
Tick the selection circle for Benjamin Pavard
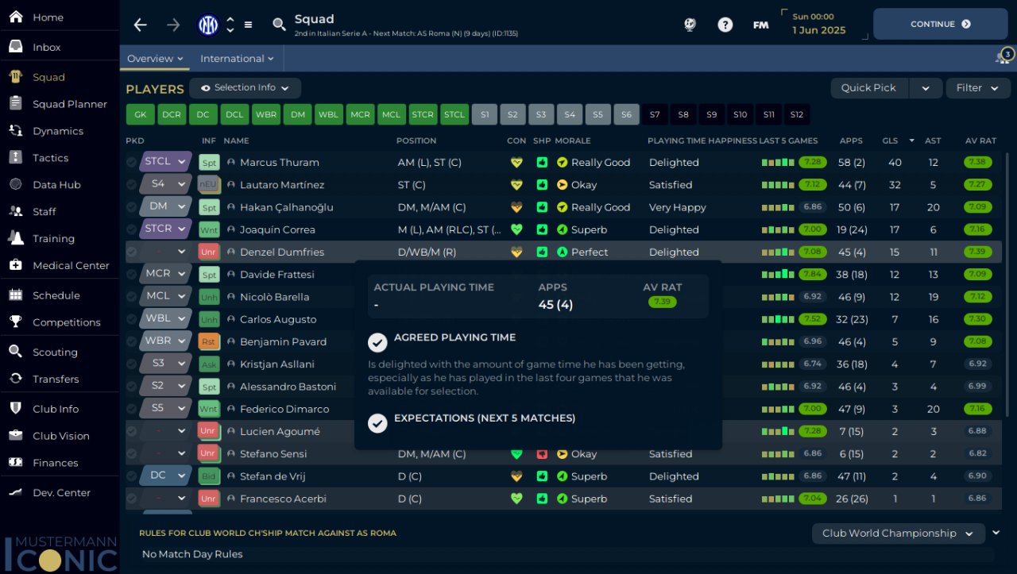pyautogui.click(x=131, y=341)
